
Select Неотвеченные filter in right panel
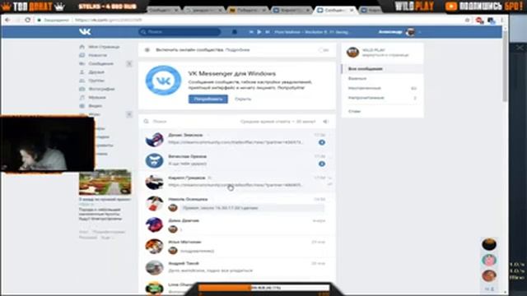(382, 88)
